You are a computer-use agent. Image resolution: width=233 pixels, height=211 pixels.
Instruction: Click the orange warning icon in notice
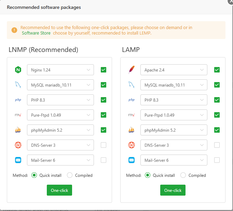point(14,30)
